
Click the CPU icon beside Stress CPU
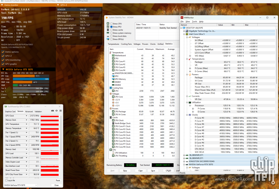point(108,23)
